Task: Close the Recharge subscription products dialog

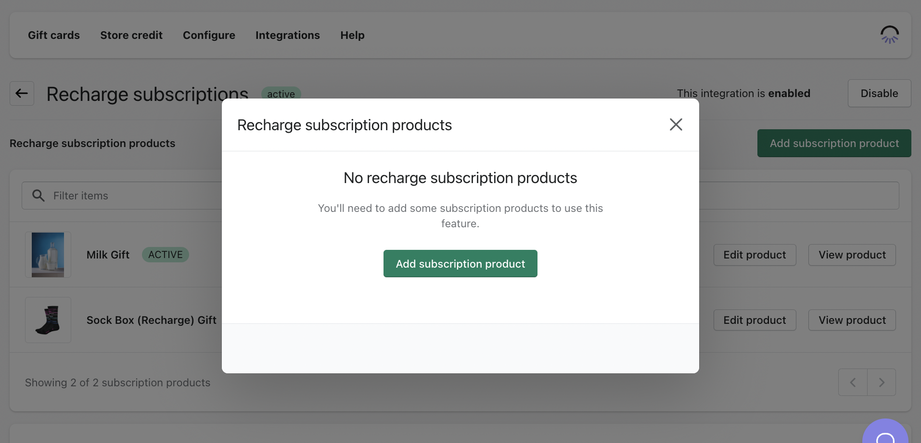Action: [676, 125]
